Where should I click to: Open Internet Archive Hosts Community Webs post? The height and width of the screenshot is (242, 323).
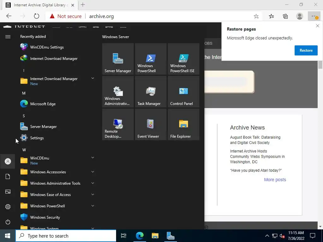click(x=257, y=156)
